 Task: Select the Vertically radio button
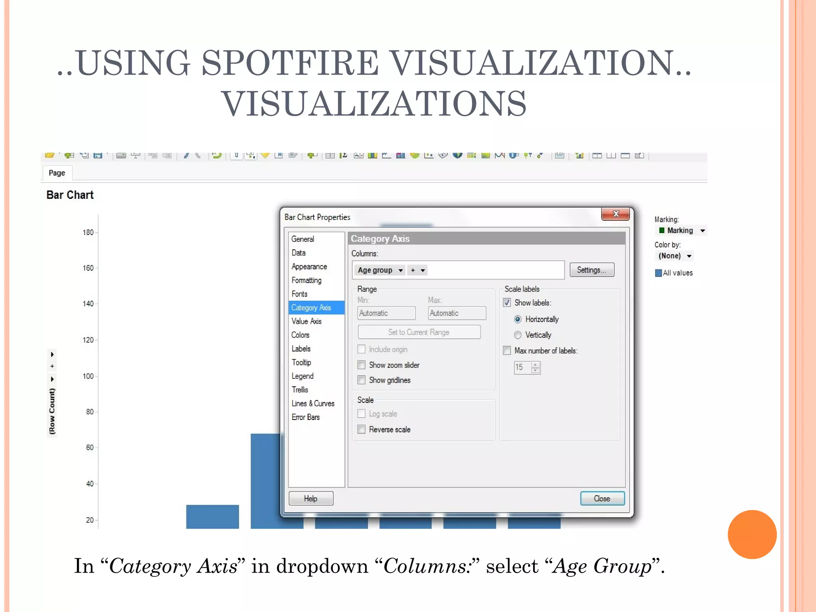pos(518,335)
